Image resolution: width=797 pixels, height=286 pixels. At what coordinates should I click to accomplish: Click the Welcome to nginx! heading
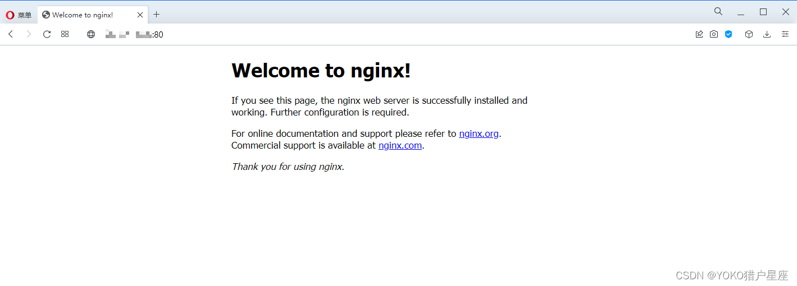click(321, 70)
